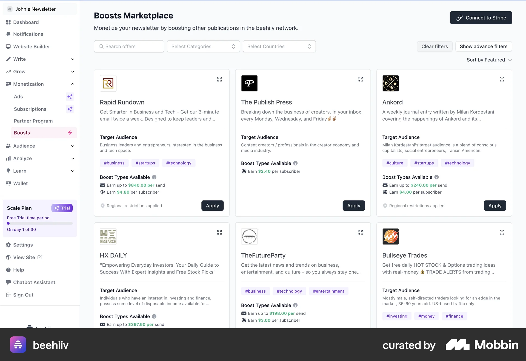Open the Subscriptions page

[44, 109]
